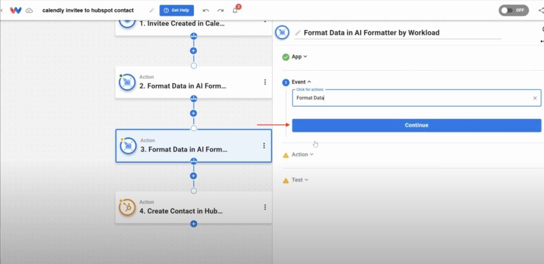This screenshot has height=264, width=544.
Task: Click step 3 AI Formatter icon
Action: click(128, 146)
